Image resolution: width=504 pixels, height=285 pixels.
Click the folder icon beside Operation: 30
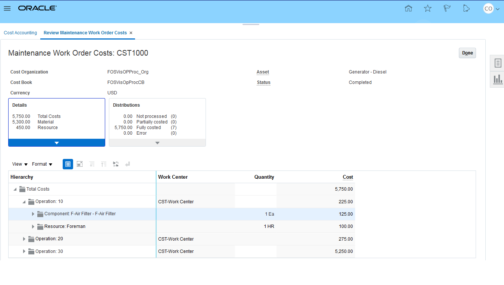click(31, 251)
